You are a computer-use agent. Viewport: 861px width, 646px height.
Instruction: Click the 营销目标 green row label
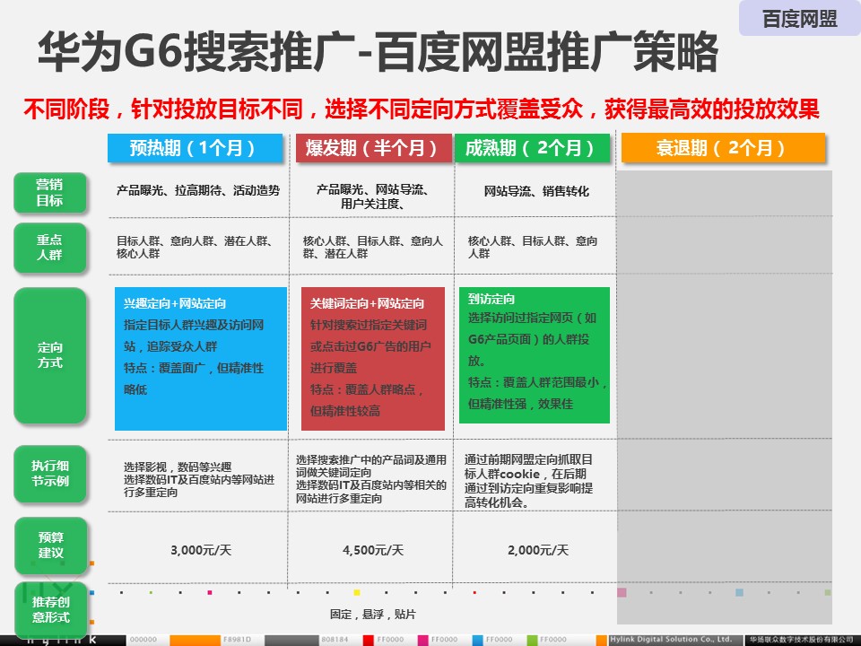(x=49, y=192)
